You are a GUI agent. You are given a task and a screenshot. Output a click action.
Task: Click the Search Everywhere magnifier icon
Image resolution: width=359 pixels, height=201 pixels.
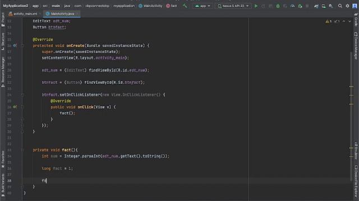click(x=340, y=6)
